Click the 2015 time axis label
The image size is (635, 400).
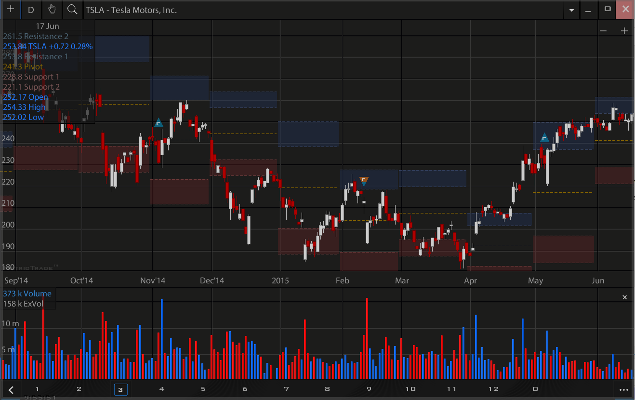click(x=280, y=280)
